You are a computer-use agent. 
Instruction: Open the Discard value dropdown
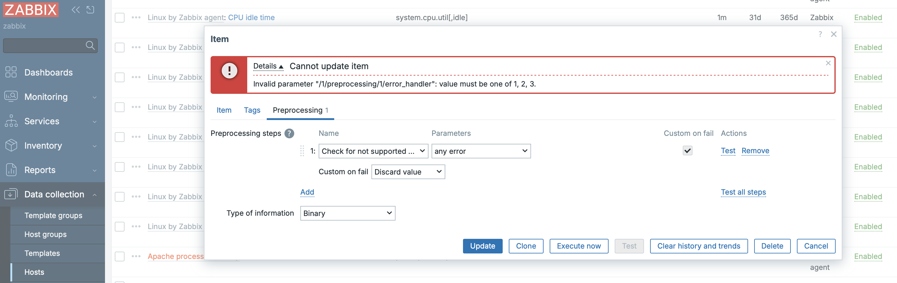coord(408,172)
